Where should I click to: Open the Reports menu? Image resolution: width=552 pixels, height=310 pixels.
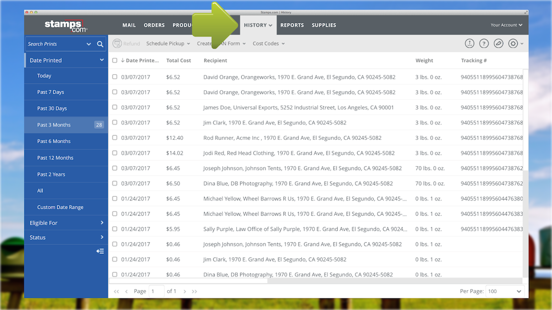click(292, 25)
